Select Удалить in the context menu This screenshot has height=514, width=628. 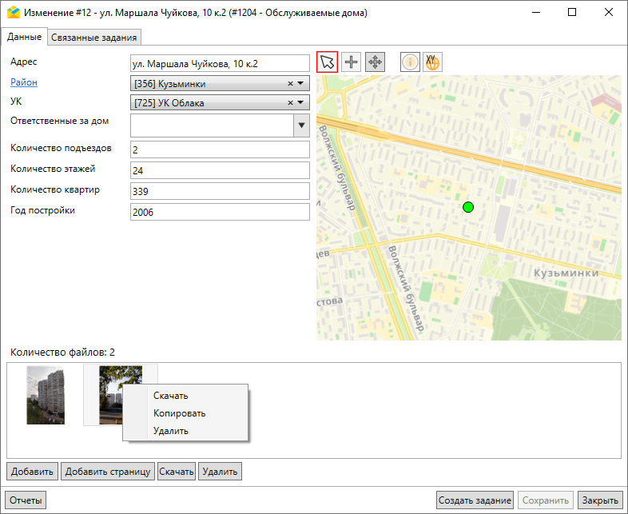point(170,431)
